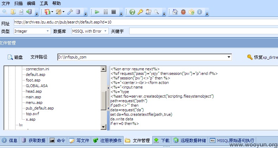Pause the scan with pause button
The height and width of the screenshot is (148, 278).
(x=106, y=12)
